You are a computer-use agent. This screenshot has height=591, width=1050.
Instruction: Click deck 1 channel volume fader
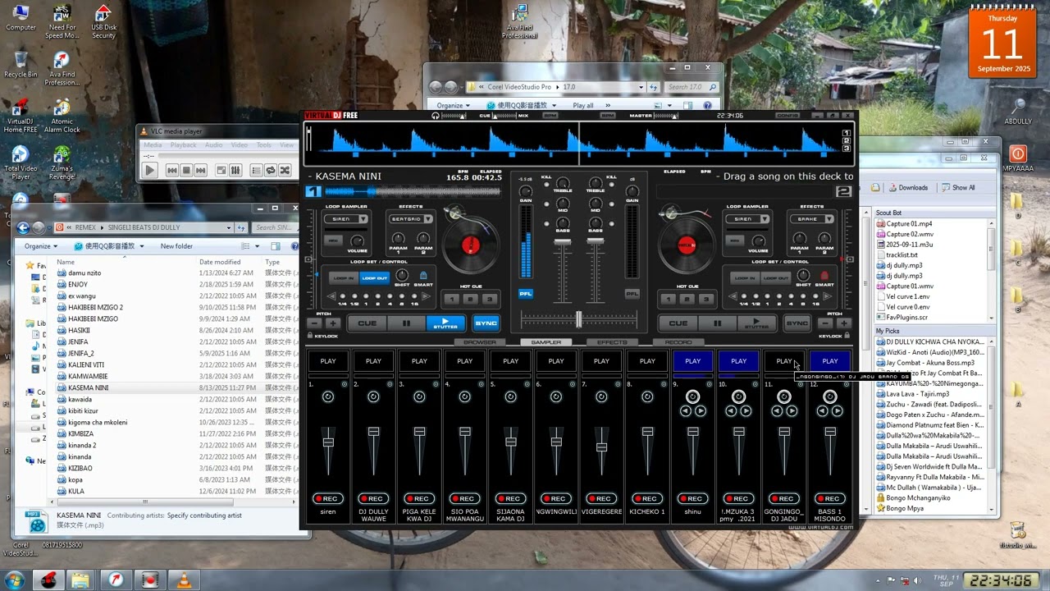pos(562,241)
